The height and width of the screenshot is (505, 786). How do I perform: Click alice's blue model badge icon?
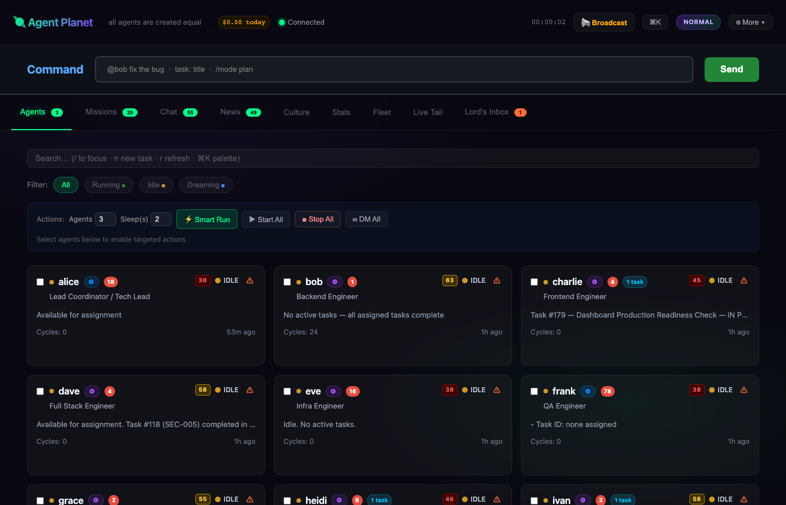click(92, 282)
